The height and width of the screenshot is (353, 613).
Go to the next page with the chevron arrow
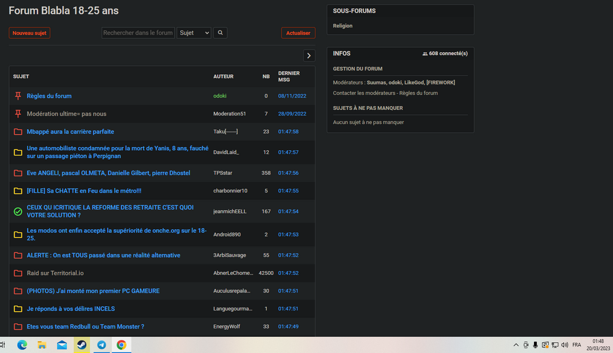click(x=309, y=56)
